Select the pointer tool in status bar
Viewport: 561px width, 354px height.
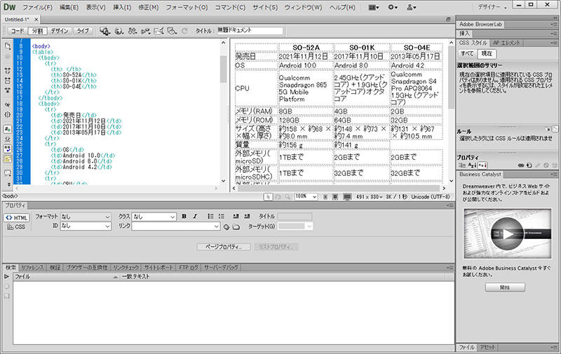268,197
